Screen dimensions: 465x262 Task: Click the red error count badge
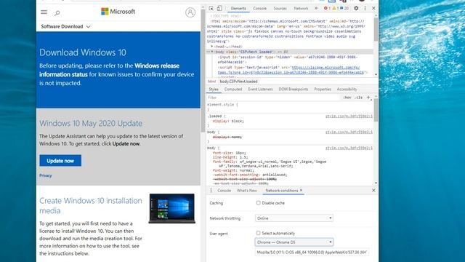click(x=327, y=8)
